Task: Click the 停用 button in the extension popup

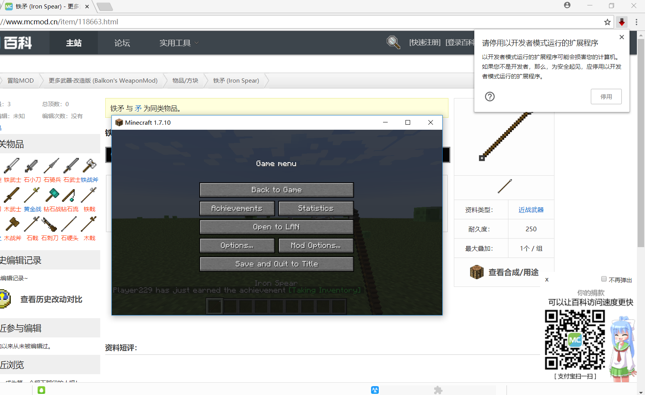Action: (606, 97)
